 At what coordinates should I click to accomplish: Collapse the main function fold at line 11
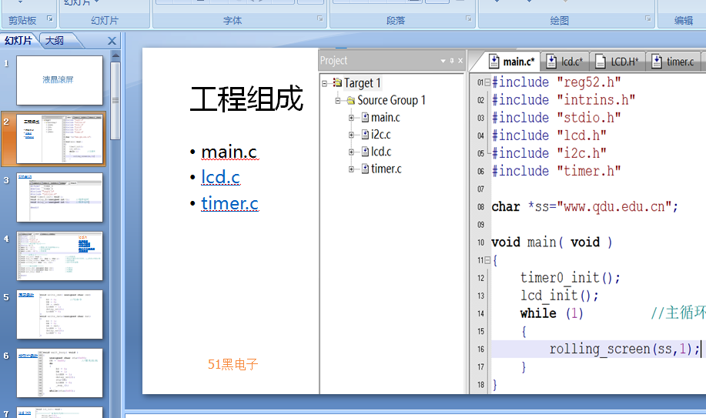[x=487, y=260]
